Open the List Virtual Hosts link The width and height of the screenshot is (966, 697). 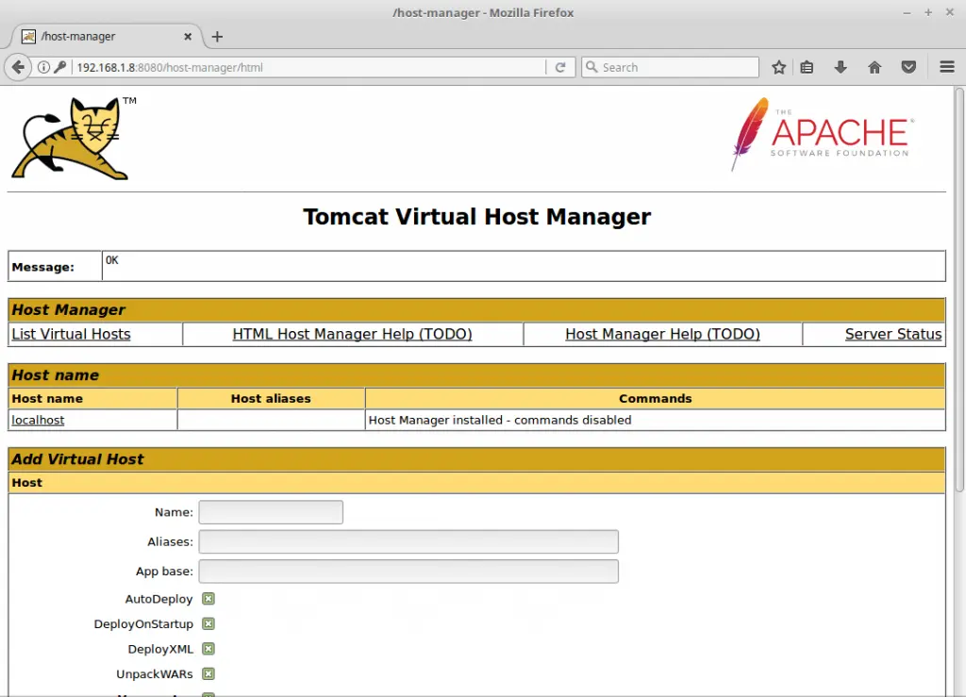click(71, 334)
